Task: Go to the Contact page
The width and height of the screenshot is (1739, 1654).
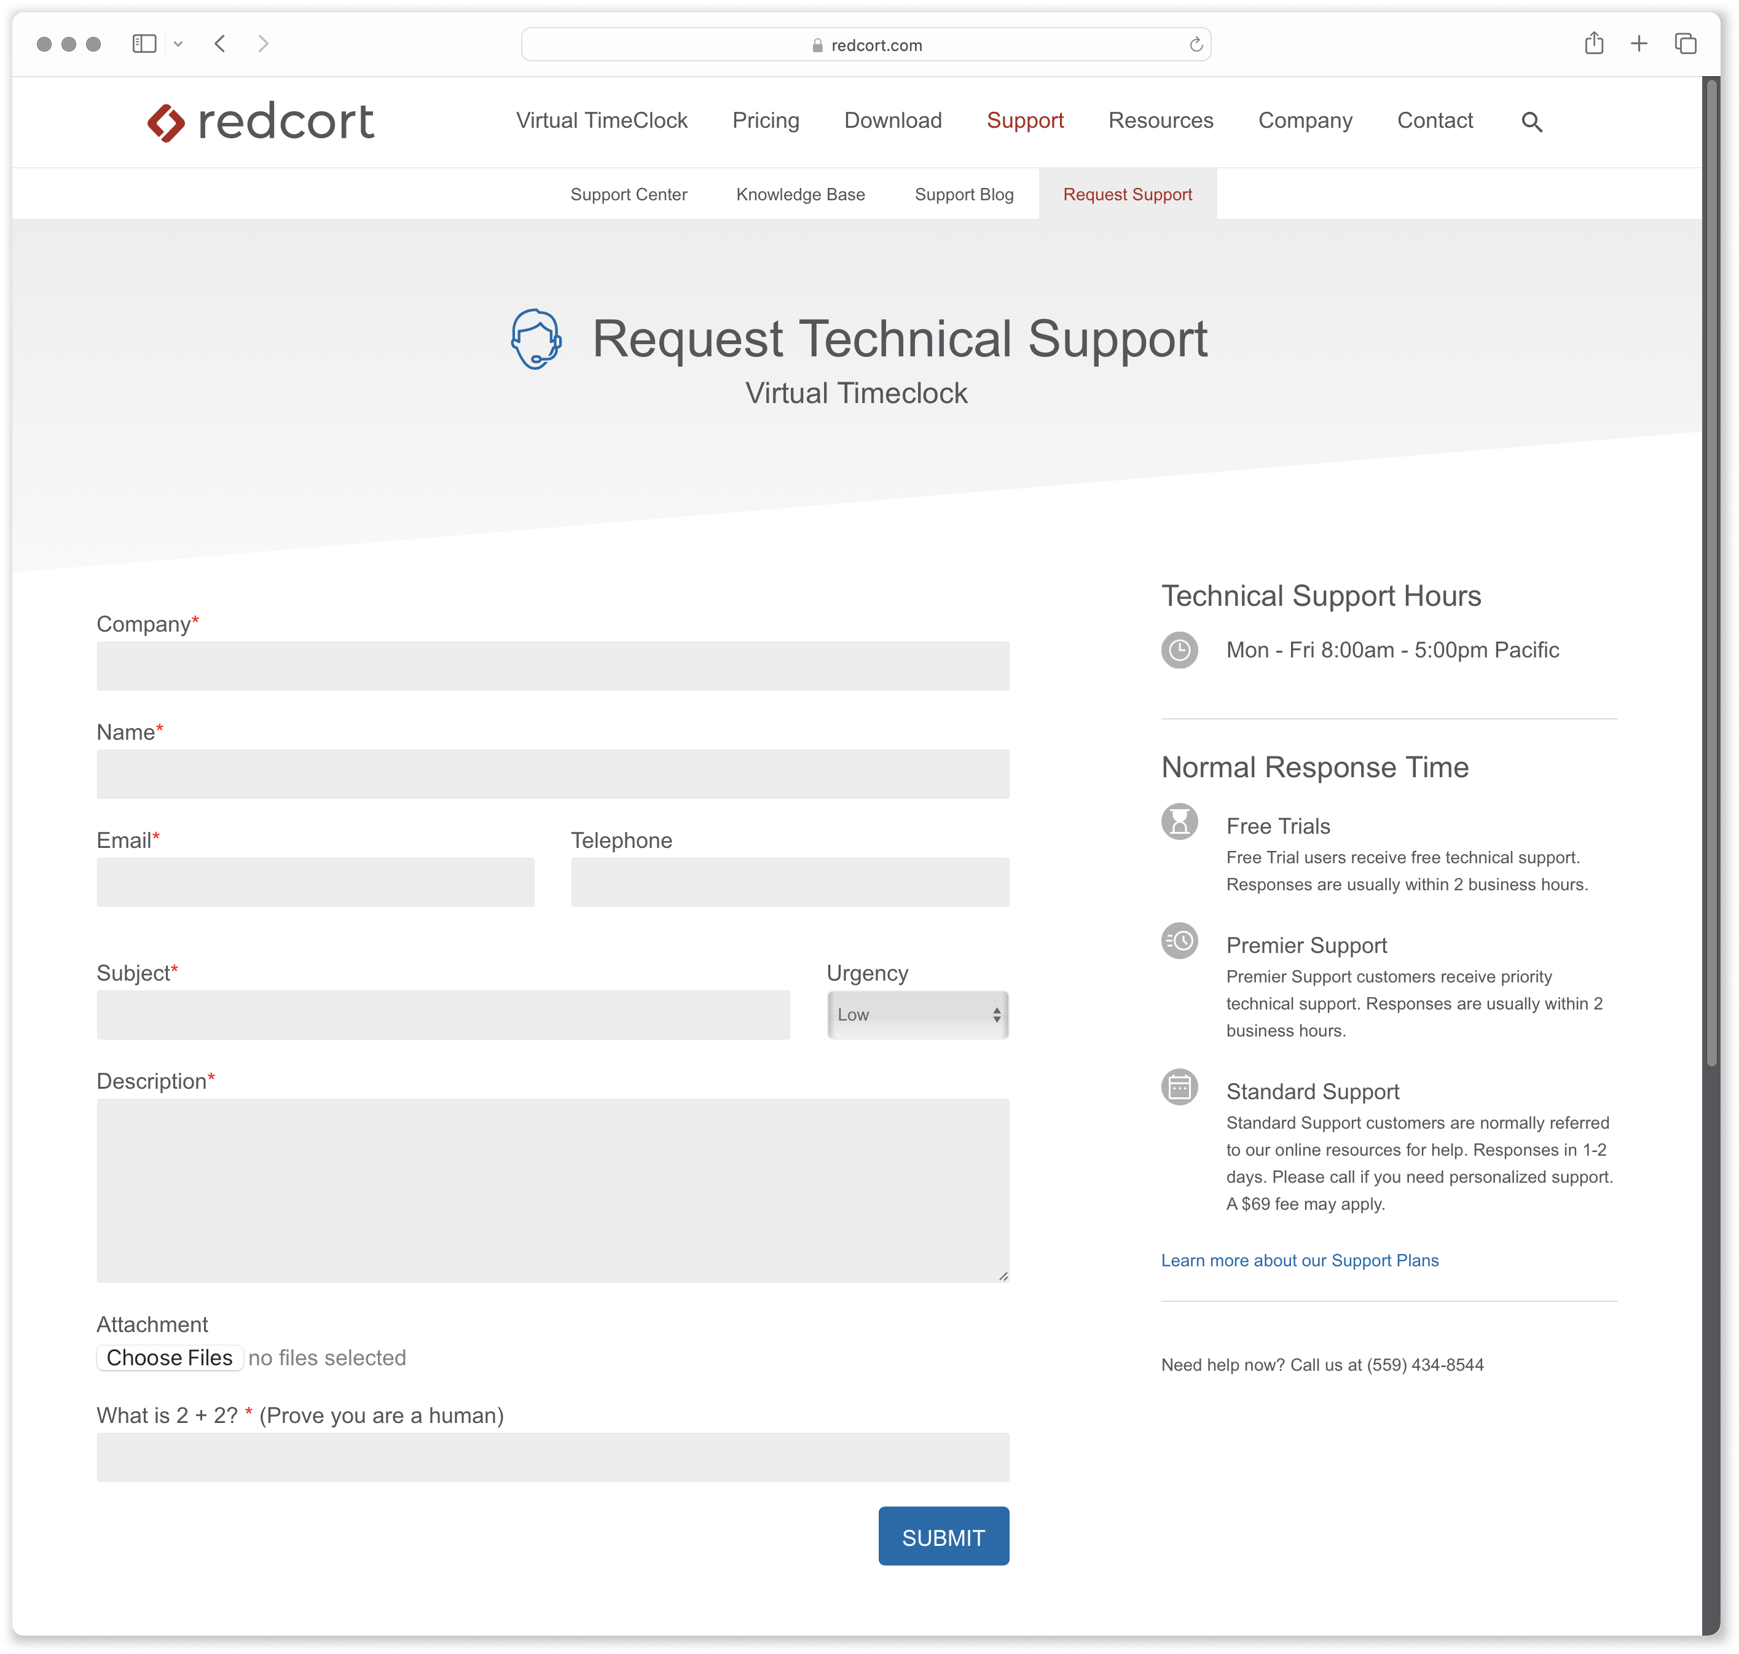Action: click(x=1435, y=121)
